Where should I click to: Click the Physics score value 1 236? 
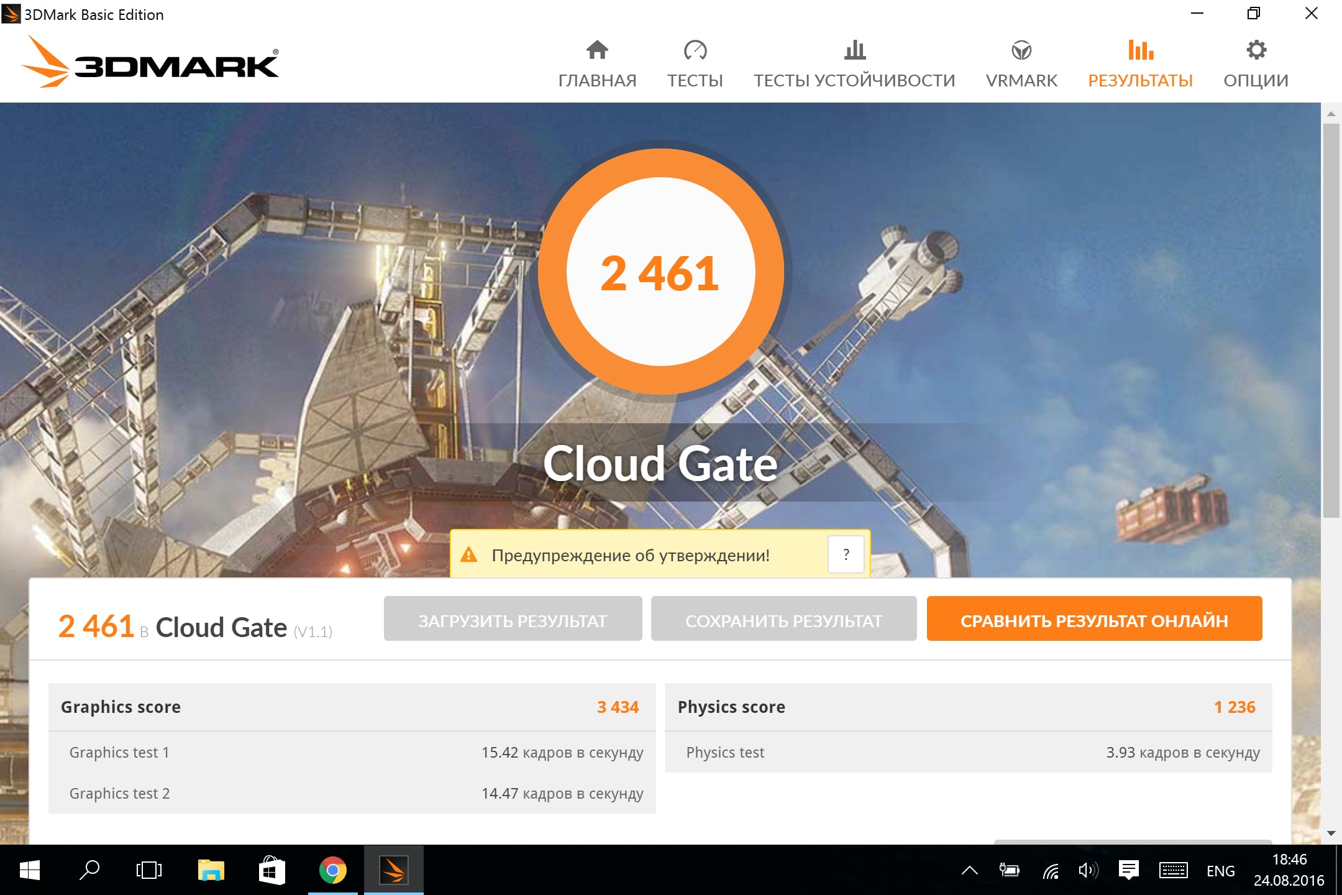point(1235,707)
